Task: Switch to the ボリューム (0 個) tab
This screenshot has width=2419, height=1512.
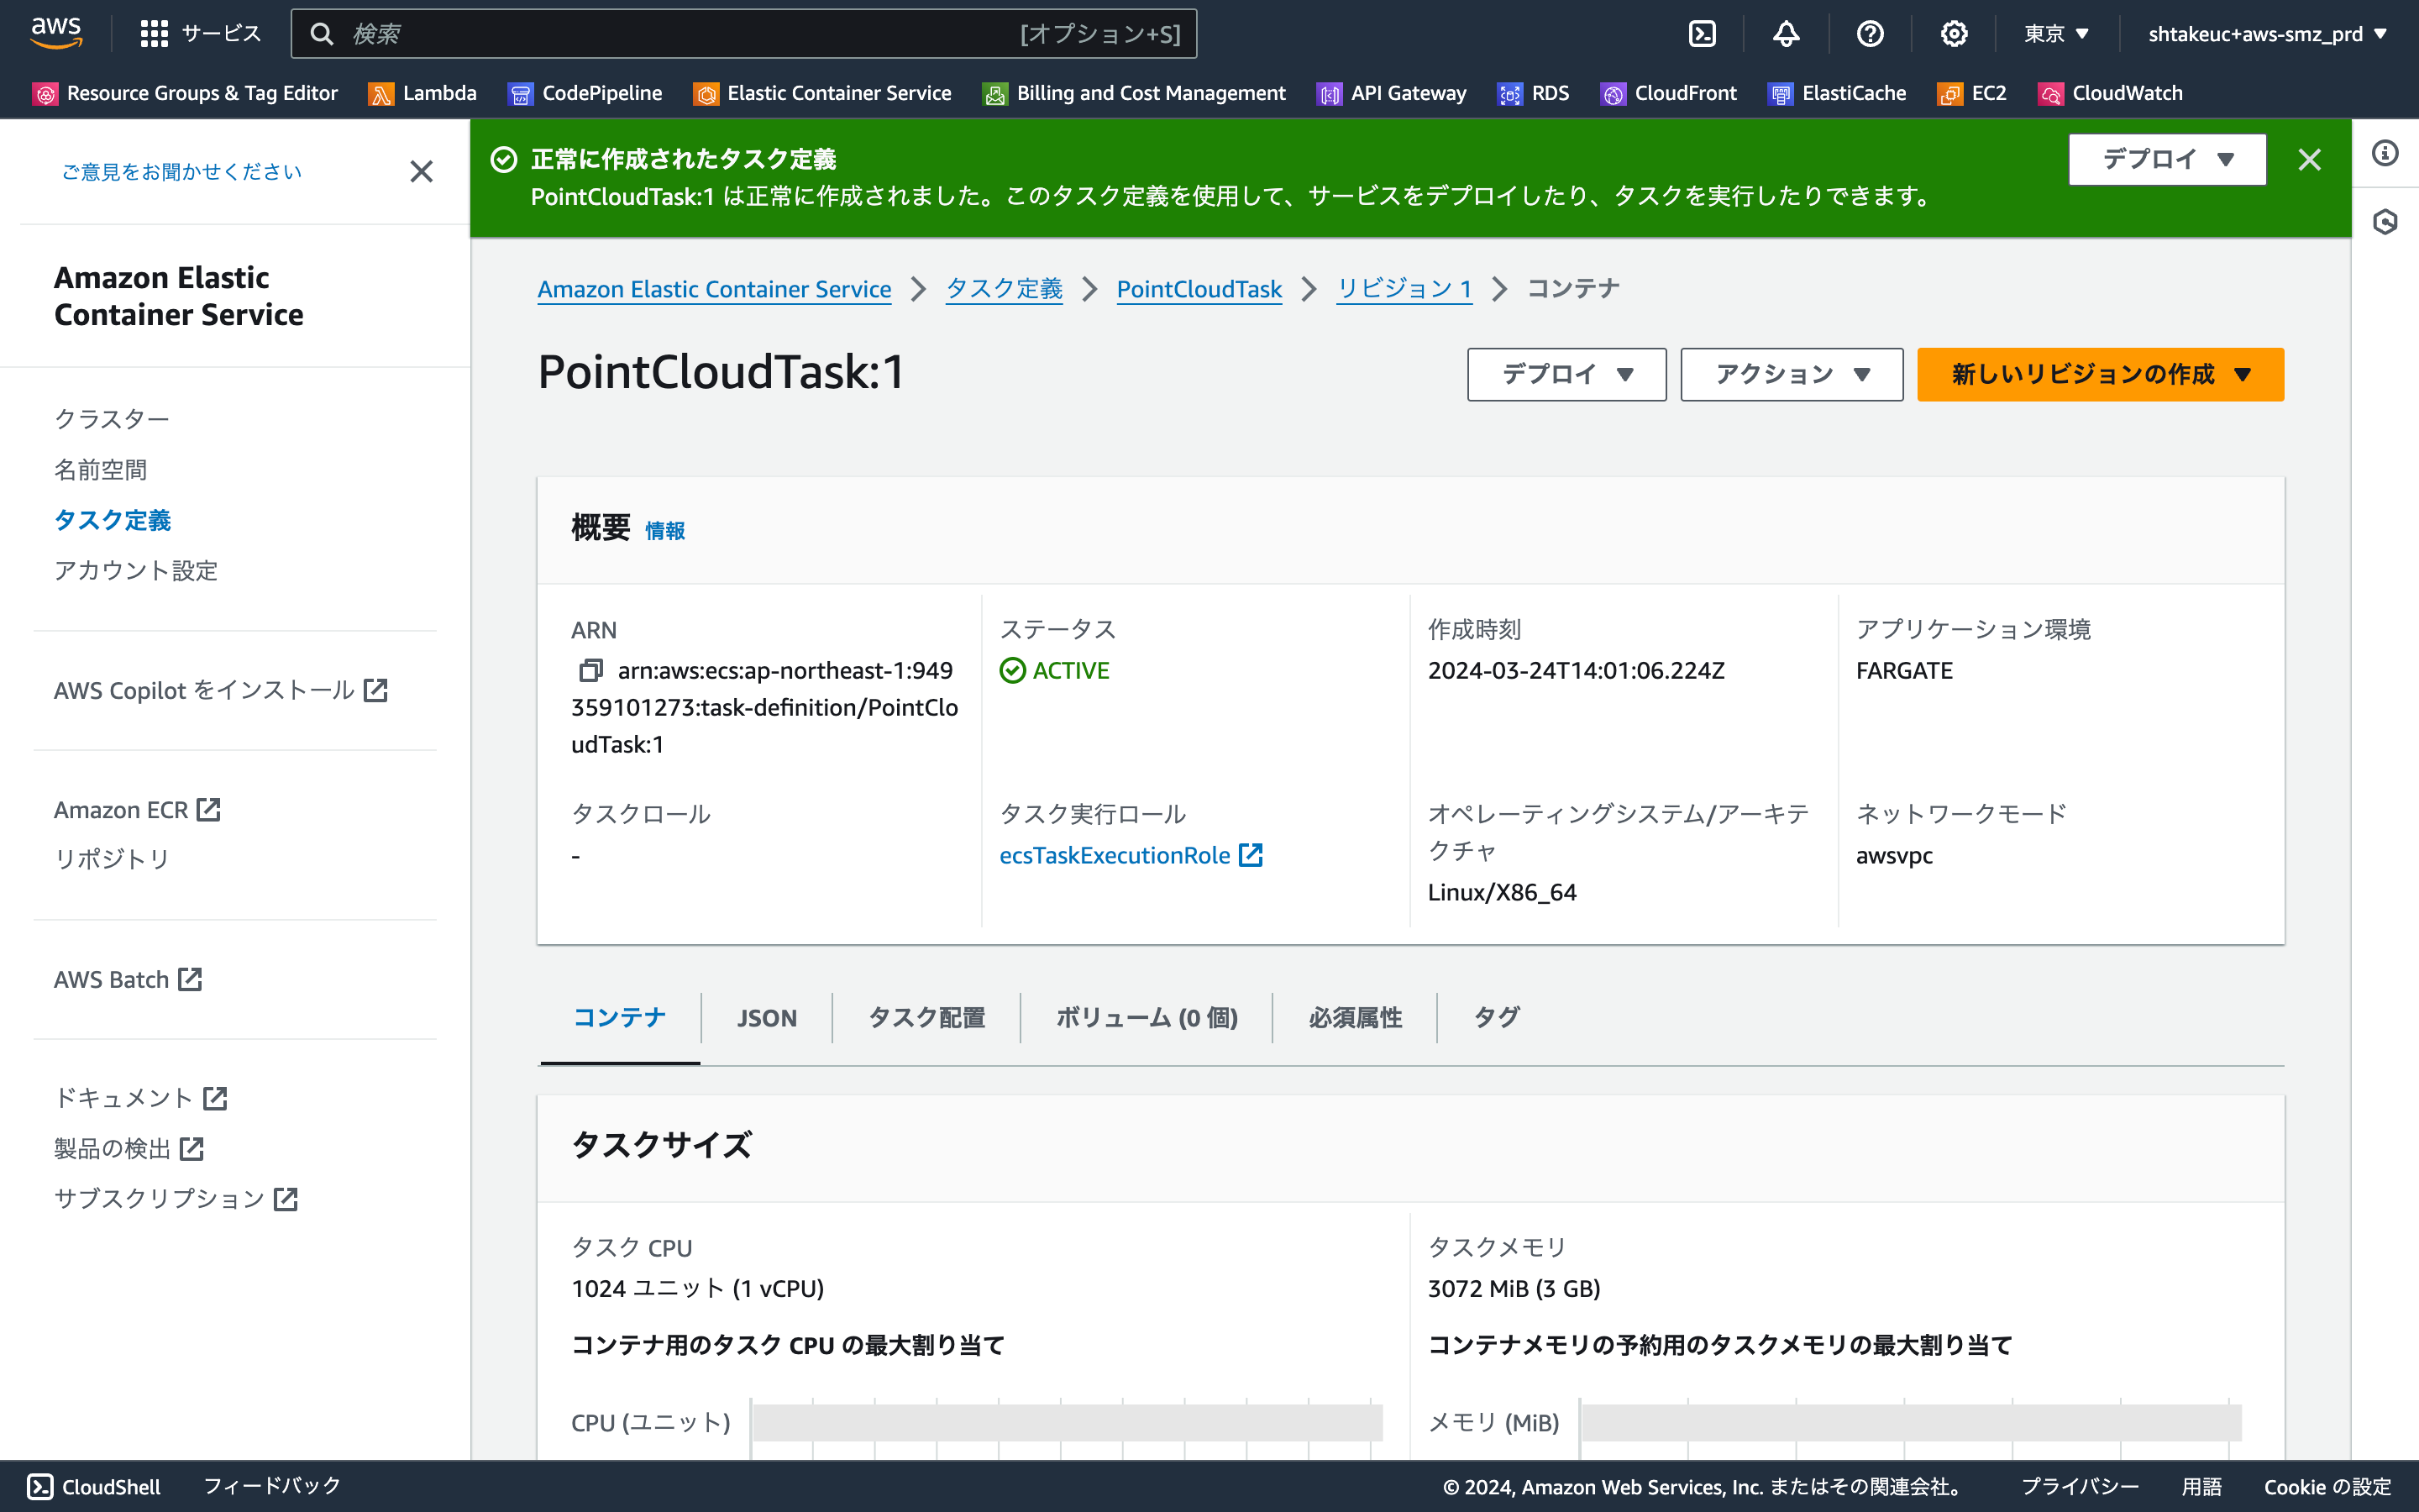Action: [x=1147, y=1017]
